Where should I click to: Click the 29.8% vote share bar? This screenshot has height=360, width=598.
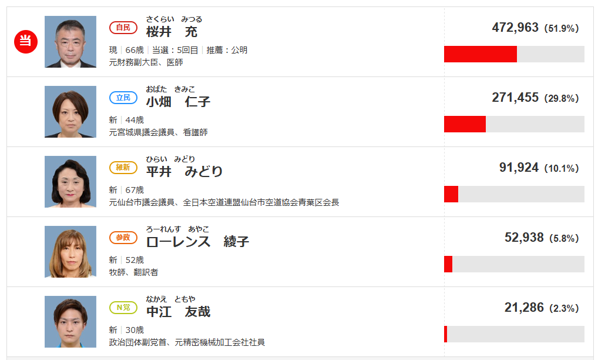[x=514, y=124]
